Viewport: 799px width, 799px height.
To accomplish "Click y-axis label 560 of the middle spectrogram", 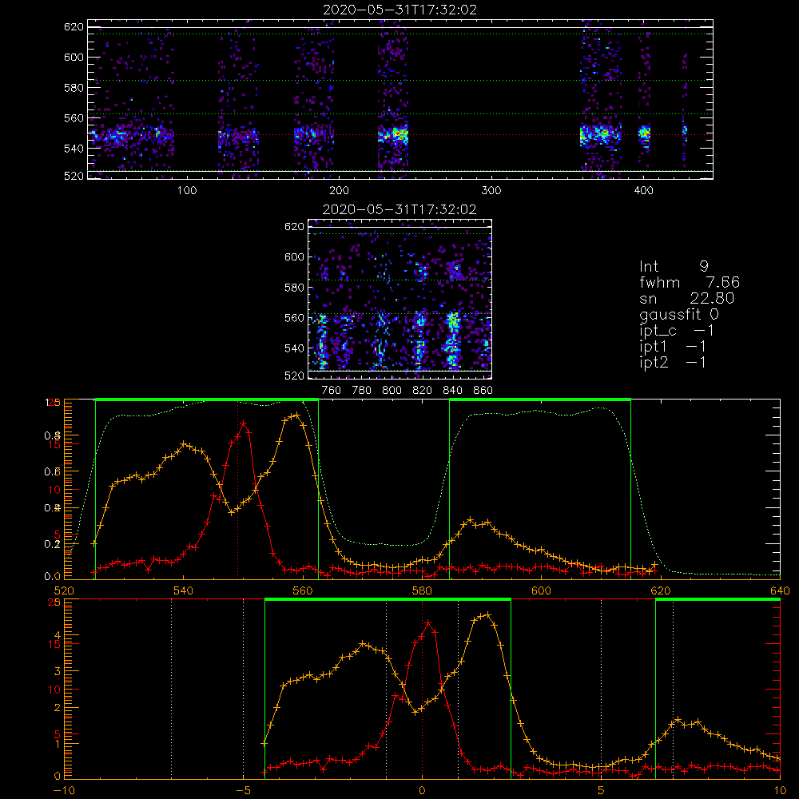I will (294, 318).
